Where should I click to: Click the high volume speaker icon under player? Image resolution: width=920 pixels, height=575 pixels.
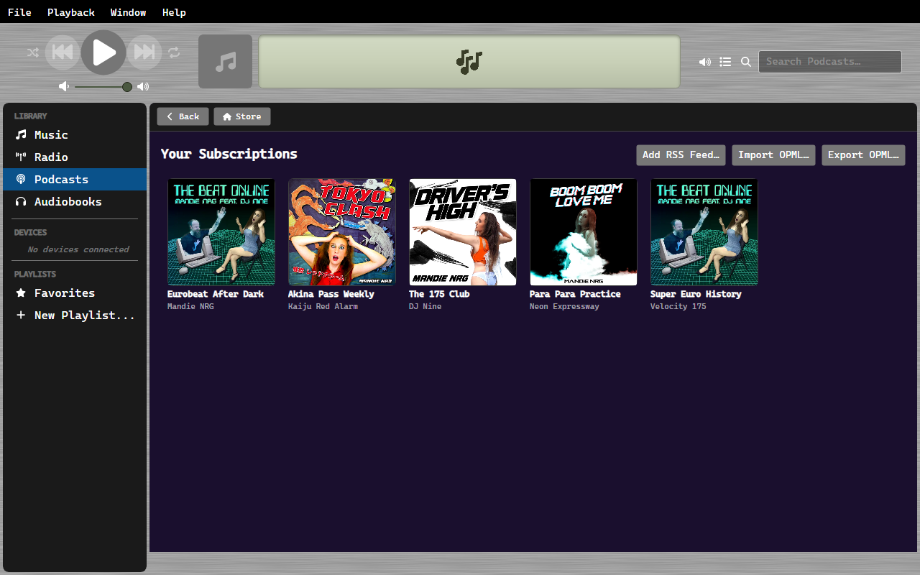pos(143,86)
